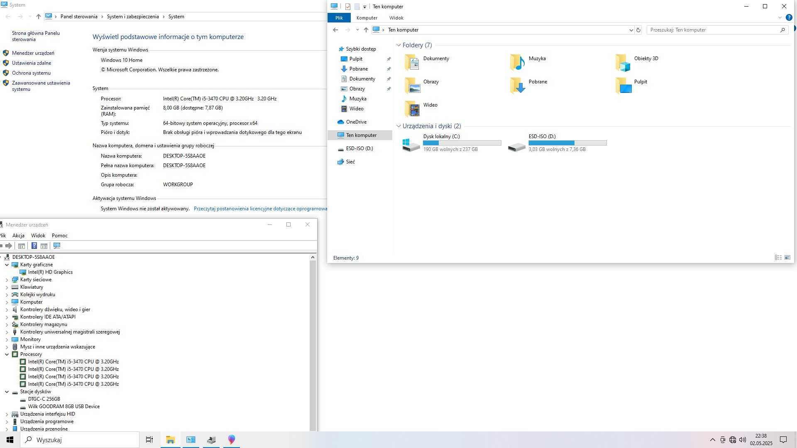Expand Urządzenia interfejsu HID node
Image resolution: width=797 pixels, height=448 pixels.
(x=7, y=414)
